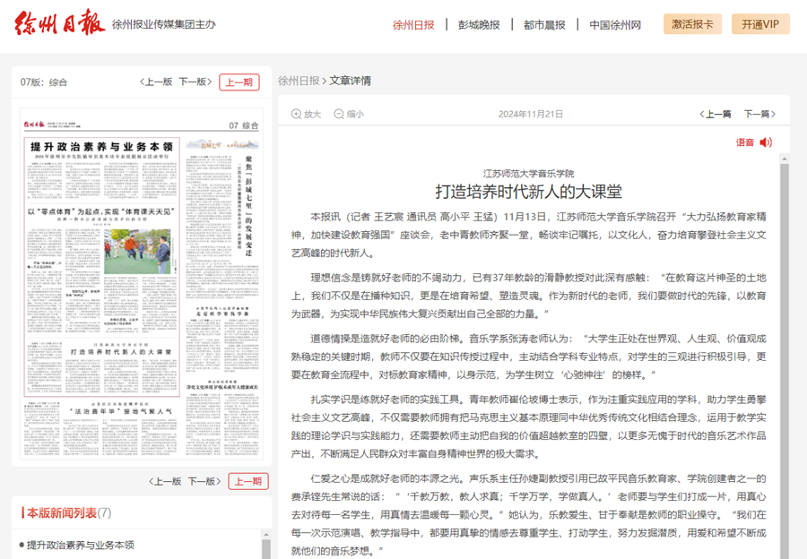Viewport: 807px width, 559px height.
Task: Click the 开通VIP button
Action: [x=760, y=24]
